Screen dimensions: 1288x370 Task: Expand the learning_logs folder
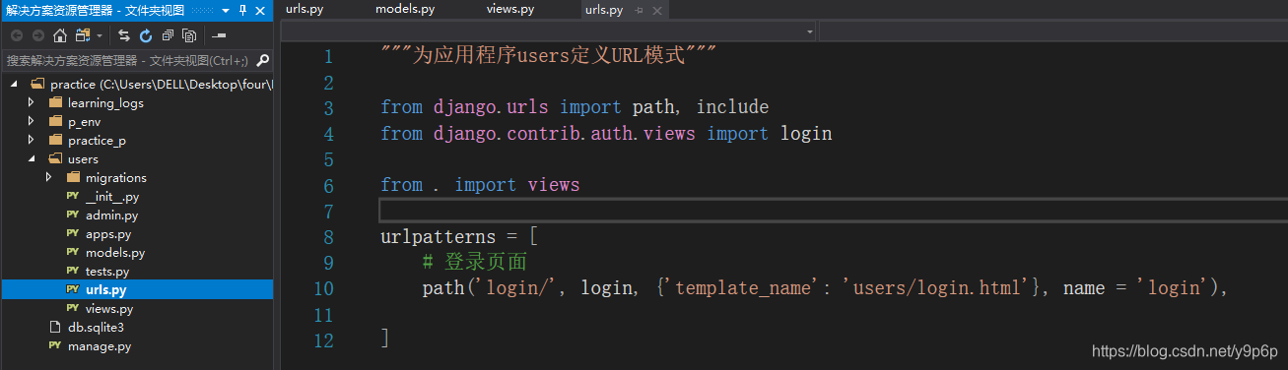point(32,102)
